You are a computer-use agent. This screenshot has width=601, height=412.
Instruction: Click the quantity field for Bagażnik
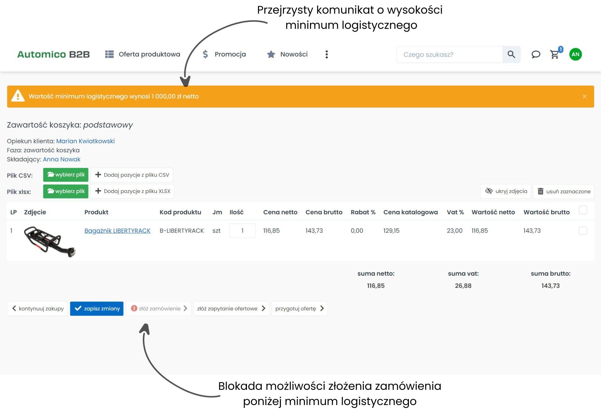pyautogui.click(x=242, y=231)
